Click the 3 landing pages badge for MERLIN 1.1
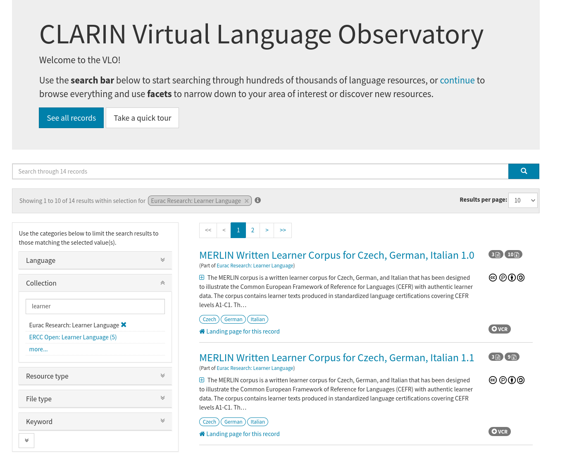 (496, 357)
